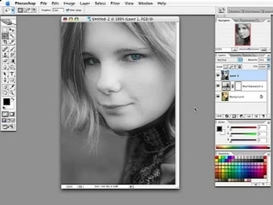Switch to Standard editing mode
273x205 pixels.
[5, 114]
